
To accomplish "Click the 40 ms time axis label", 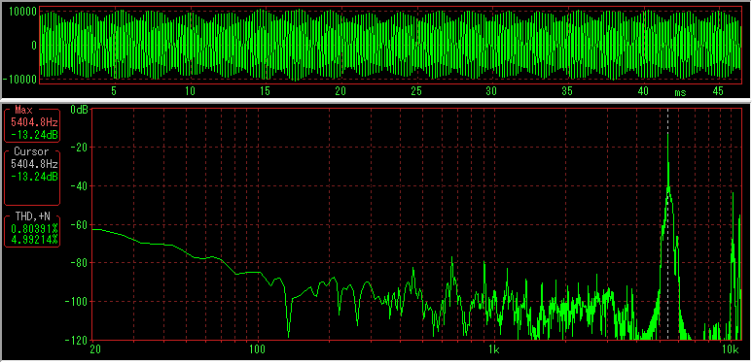I will [643, 91].
